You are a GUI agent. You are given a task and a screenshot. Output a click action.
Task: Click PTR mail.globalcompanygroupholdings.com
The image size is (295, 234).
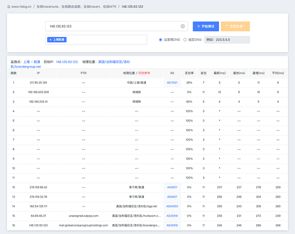coord(83,226)
